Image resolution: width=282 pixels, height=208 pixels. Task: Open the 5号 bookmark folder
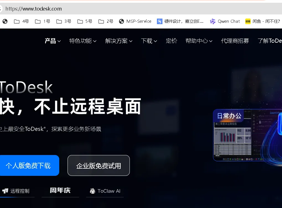point(85,21)
